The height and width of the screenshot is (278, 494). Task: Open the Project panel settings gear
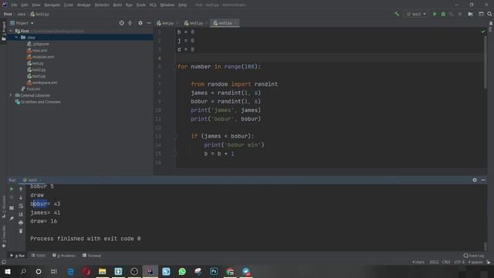point(140,23)
